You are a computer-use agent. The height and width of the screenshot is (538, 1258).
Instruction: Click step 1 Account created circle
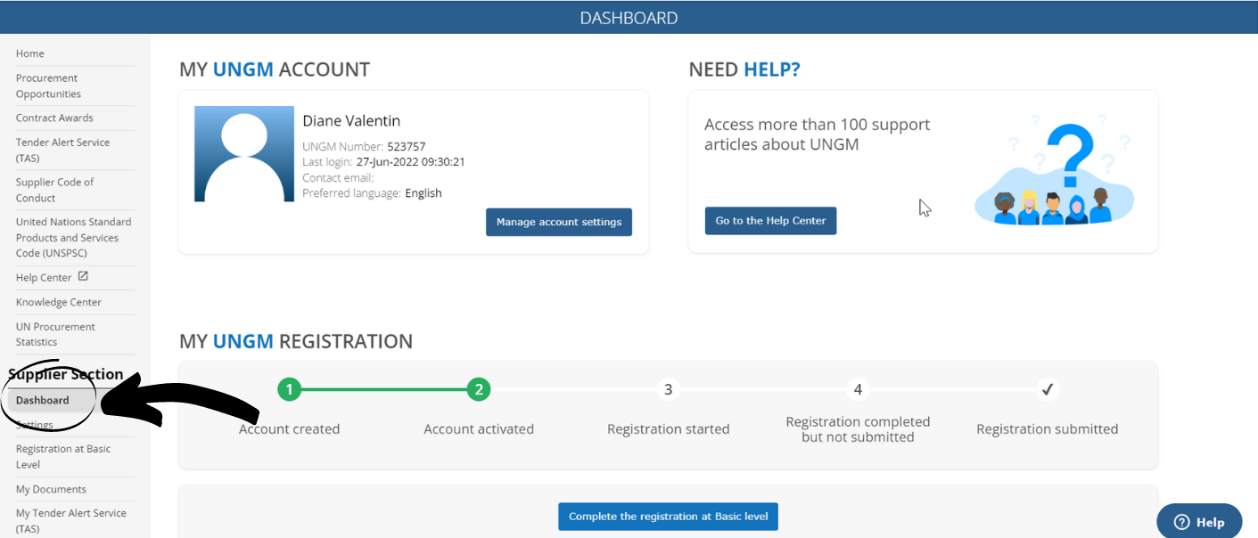tap(289, 389)
